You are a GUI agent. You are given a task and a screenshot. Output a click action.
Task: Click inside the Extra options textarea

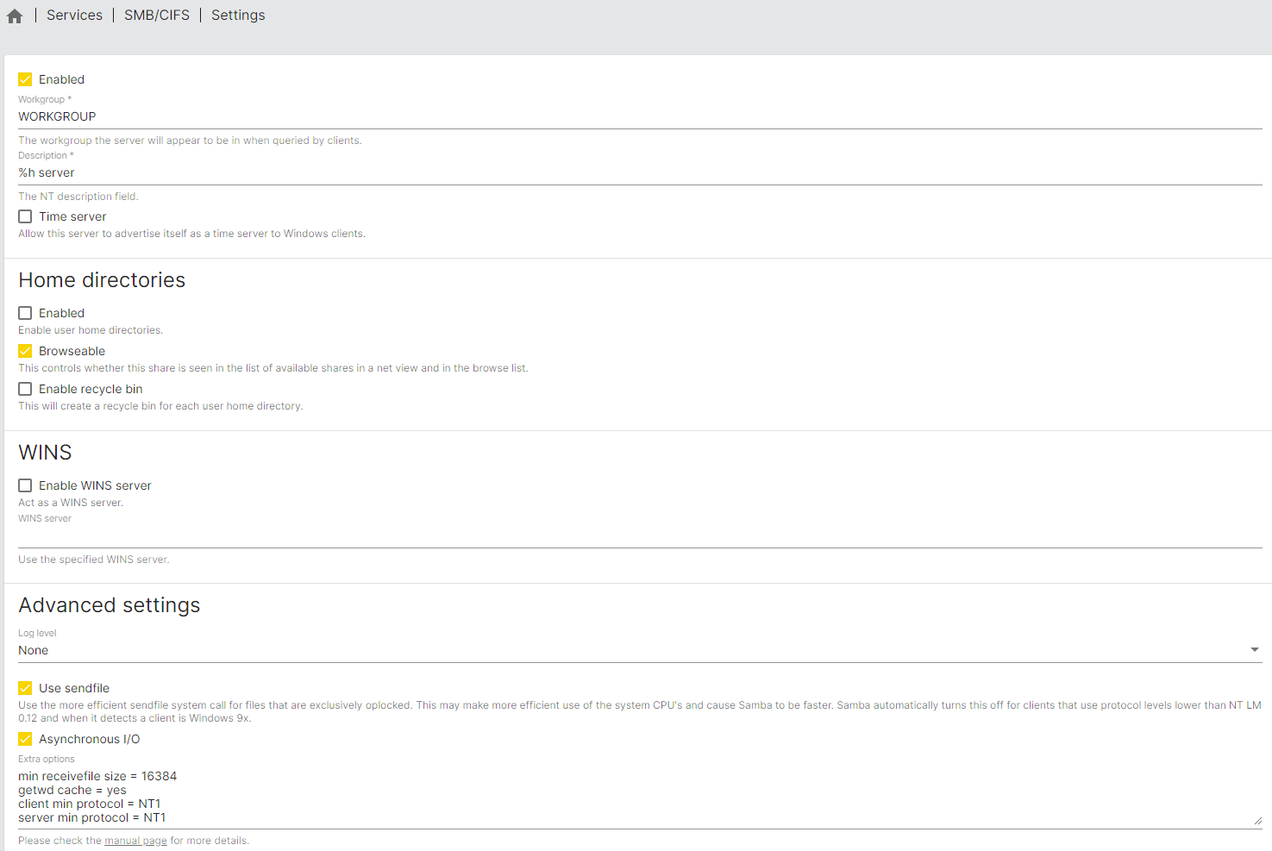(x=640, y=798)
